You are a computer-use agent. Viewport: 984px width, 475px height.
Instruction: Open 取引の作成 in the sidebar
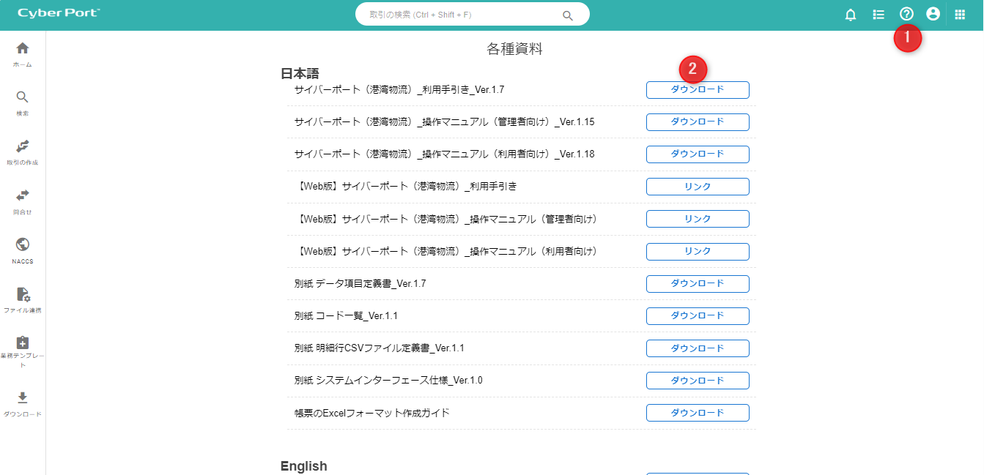tap(23, 147)
